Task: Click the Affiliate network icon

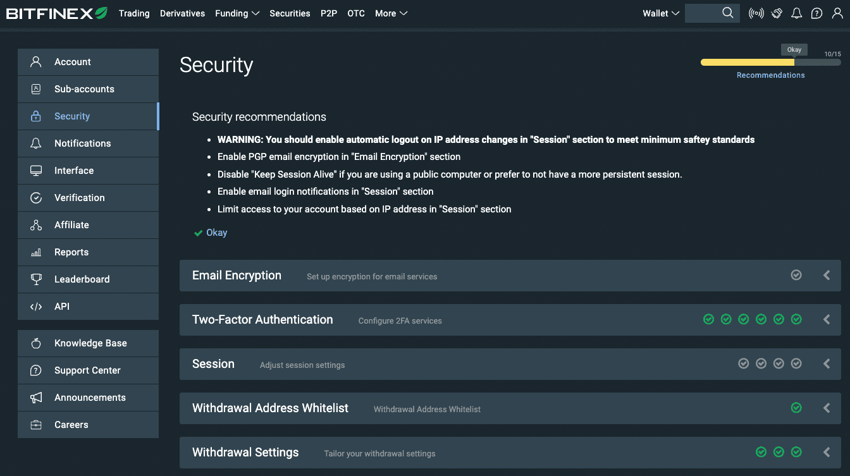Action: click(36, 225)
